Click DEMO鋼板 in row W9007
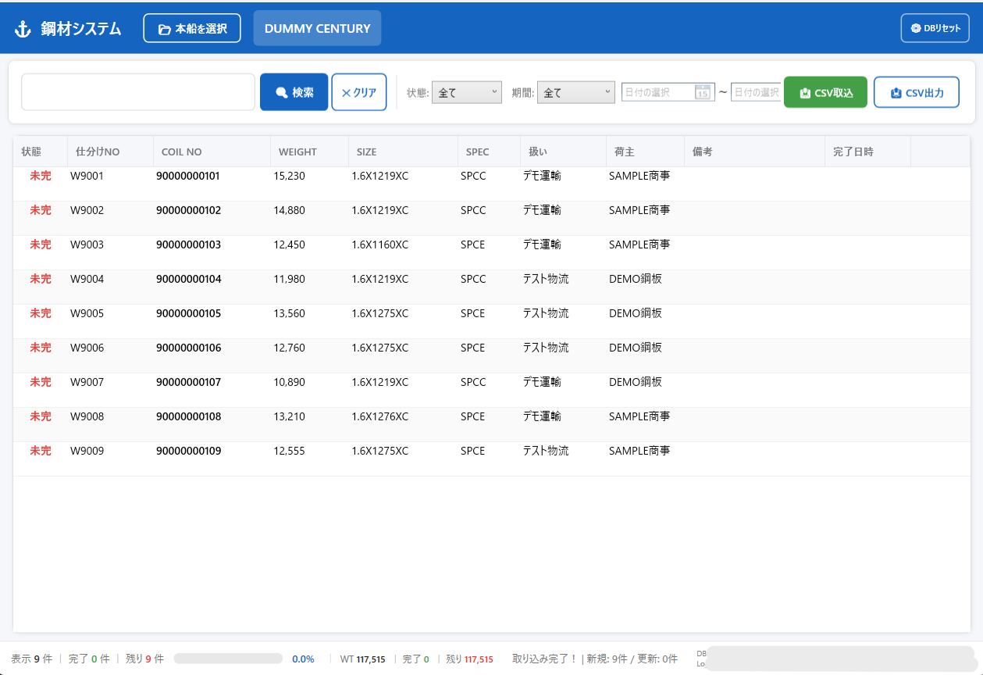This screenshot has height=675, width=983. pos(636,382)
